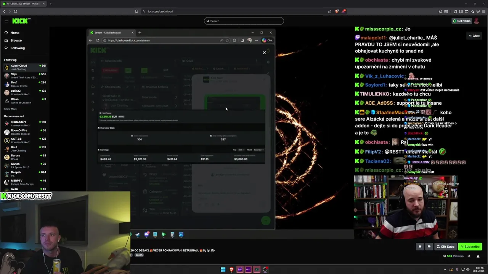The image size is (488, 274).
Task: Open Leo AI sparkle icon
Action: pos(472,11)
